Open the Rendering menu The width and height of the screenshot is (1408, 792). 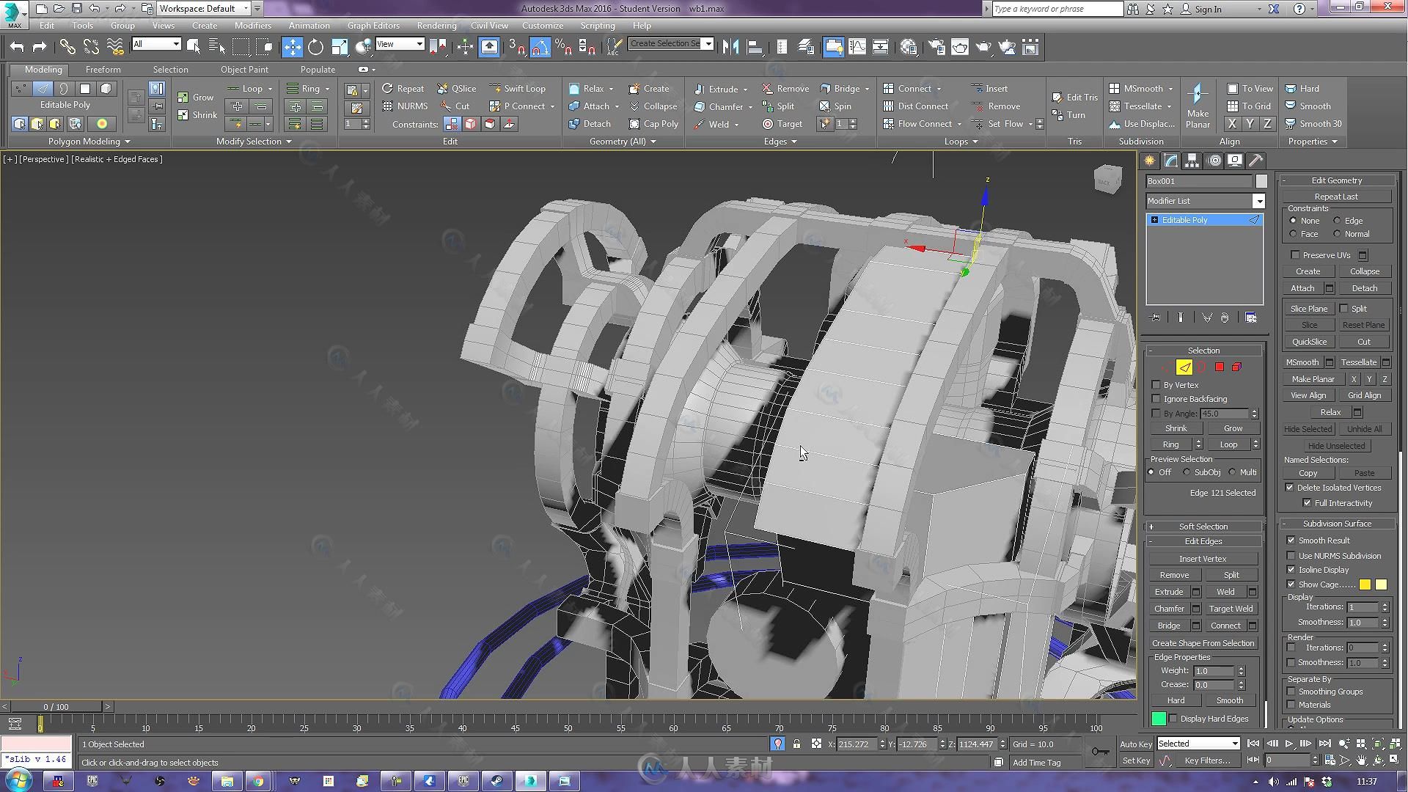tap(436, 25)
